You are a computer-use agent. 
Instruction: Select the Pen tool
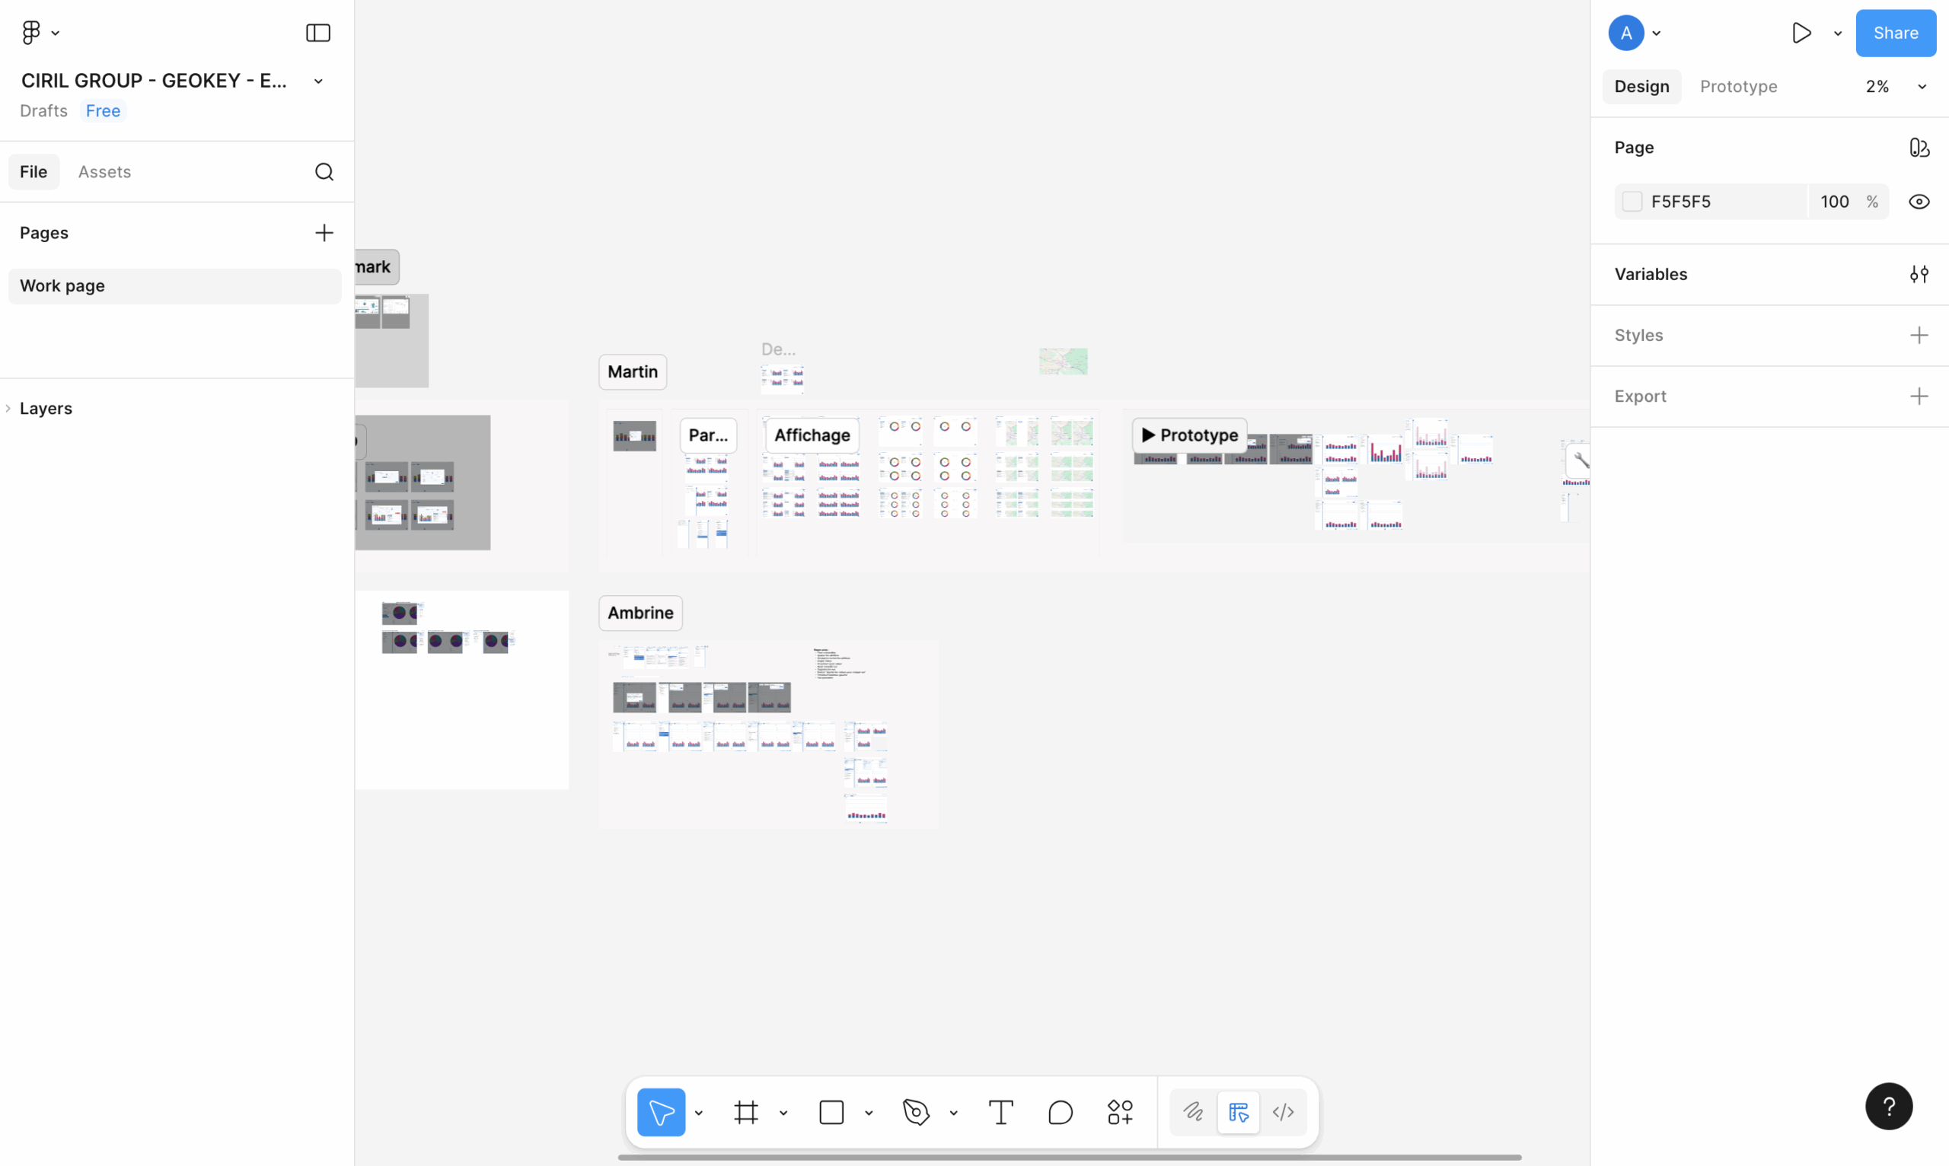click(916, 1112)
